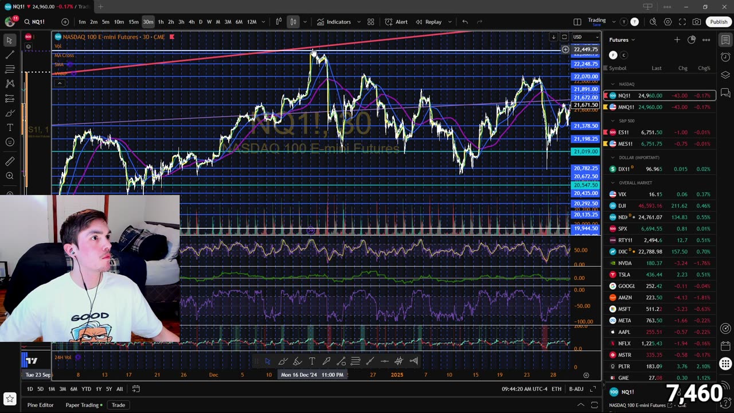734x413 pixels.
Task: Select the D daily timeframe
Action: [200, 22]
